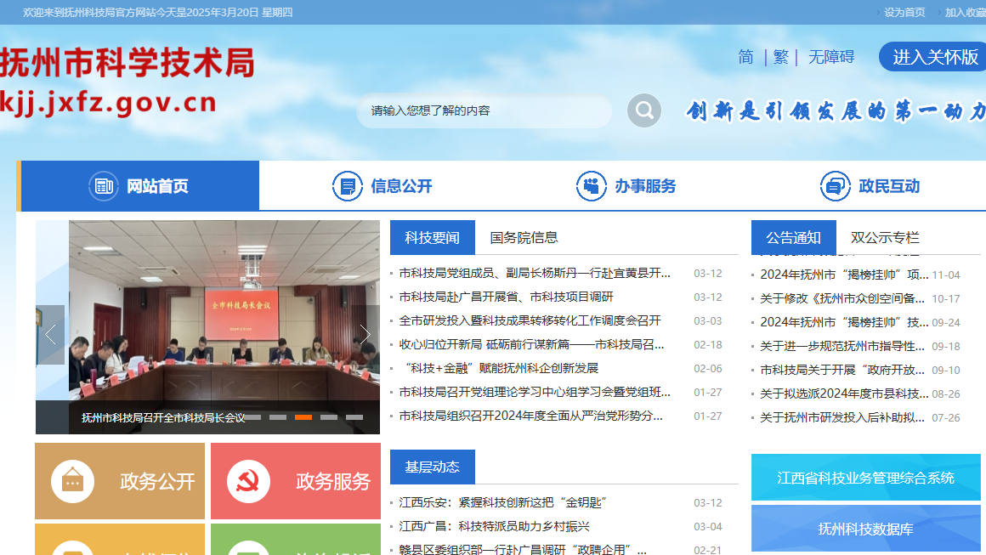Switch to the 公告通知 tab
The image size is (986, 555).
click(x=794, y=238)
